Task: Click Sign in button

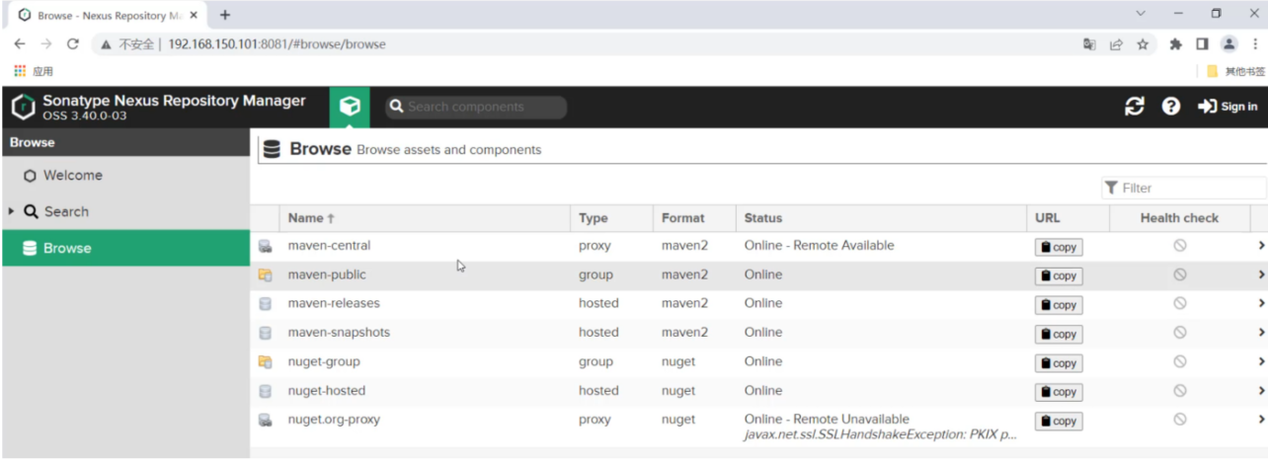Action: [x=1228, y=107]
